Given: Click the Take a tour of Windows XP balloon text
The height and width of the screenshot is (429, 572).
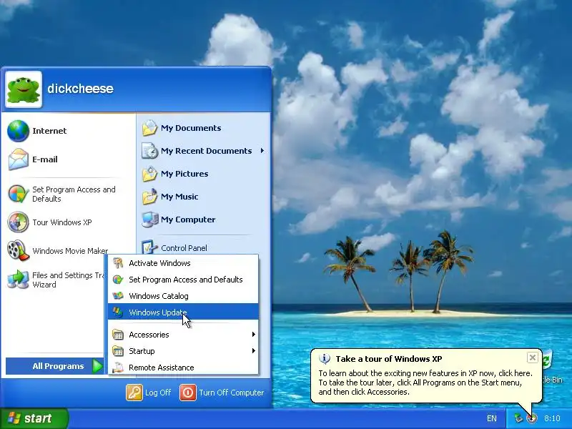Looking at the screenshot, I should click(389, 359).
